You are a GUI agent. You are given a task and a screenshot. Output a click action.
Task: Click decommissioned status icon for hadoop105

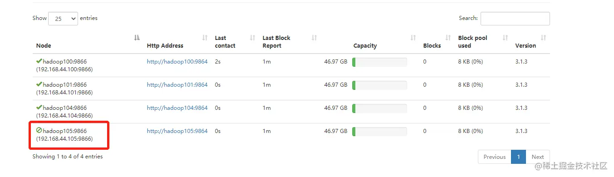[x=39, y=130]
